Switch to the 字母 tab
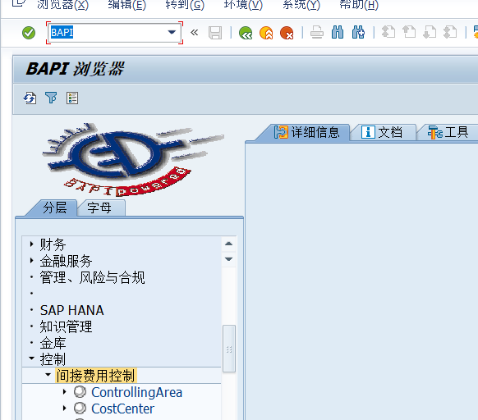Screen dimensions: 478x420 (99, 208)
